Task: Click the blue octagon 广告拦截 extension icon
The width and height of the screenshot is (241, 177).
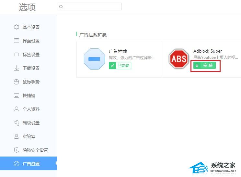Action: coord(94,59)
